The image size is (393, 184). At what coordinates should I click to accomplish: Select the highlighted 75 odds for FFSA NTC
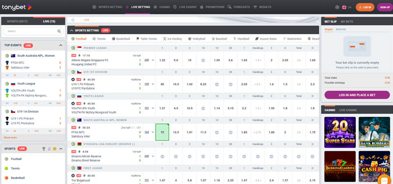(162, 132)
